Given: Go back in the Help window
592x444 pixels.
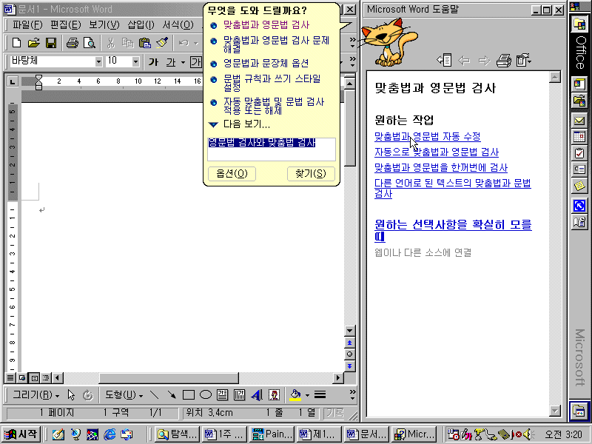Looking at the screenshot, I should pos(464,60).
